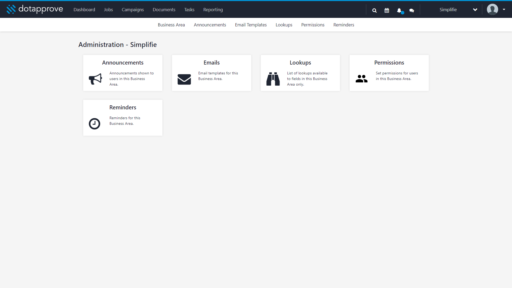Click 'Email templates for this Business Area' text
This screenshot has width=512, height=288.
218,76
